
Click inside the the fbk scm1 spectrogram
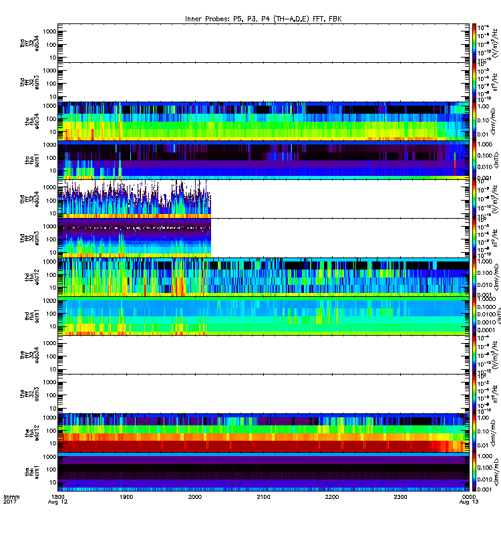pyautogui.click(x=263, y=472)
